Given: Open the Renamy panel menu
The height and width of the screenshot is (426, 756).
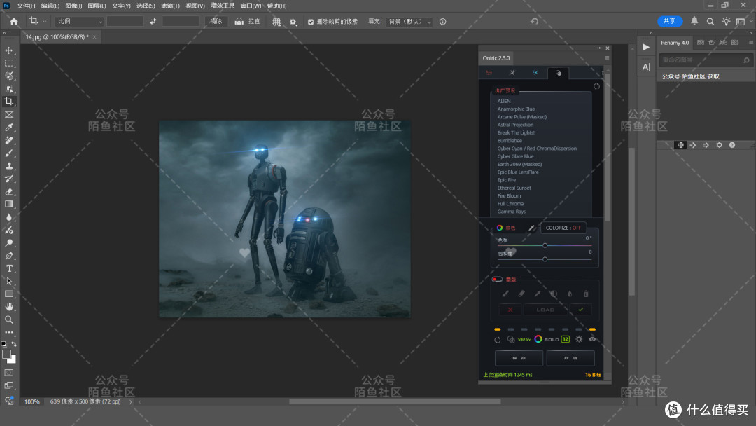Looking at the screenshot, I should click(750, 43).
